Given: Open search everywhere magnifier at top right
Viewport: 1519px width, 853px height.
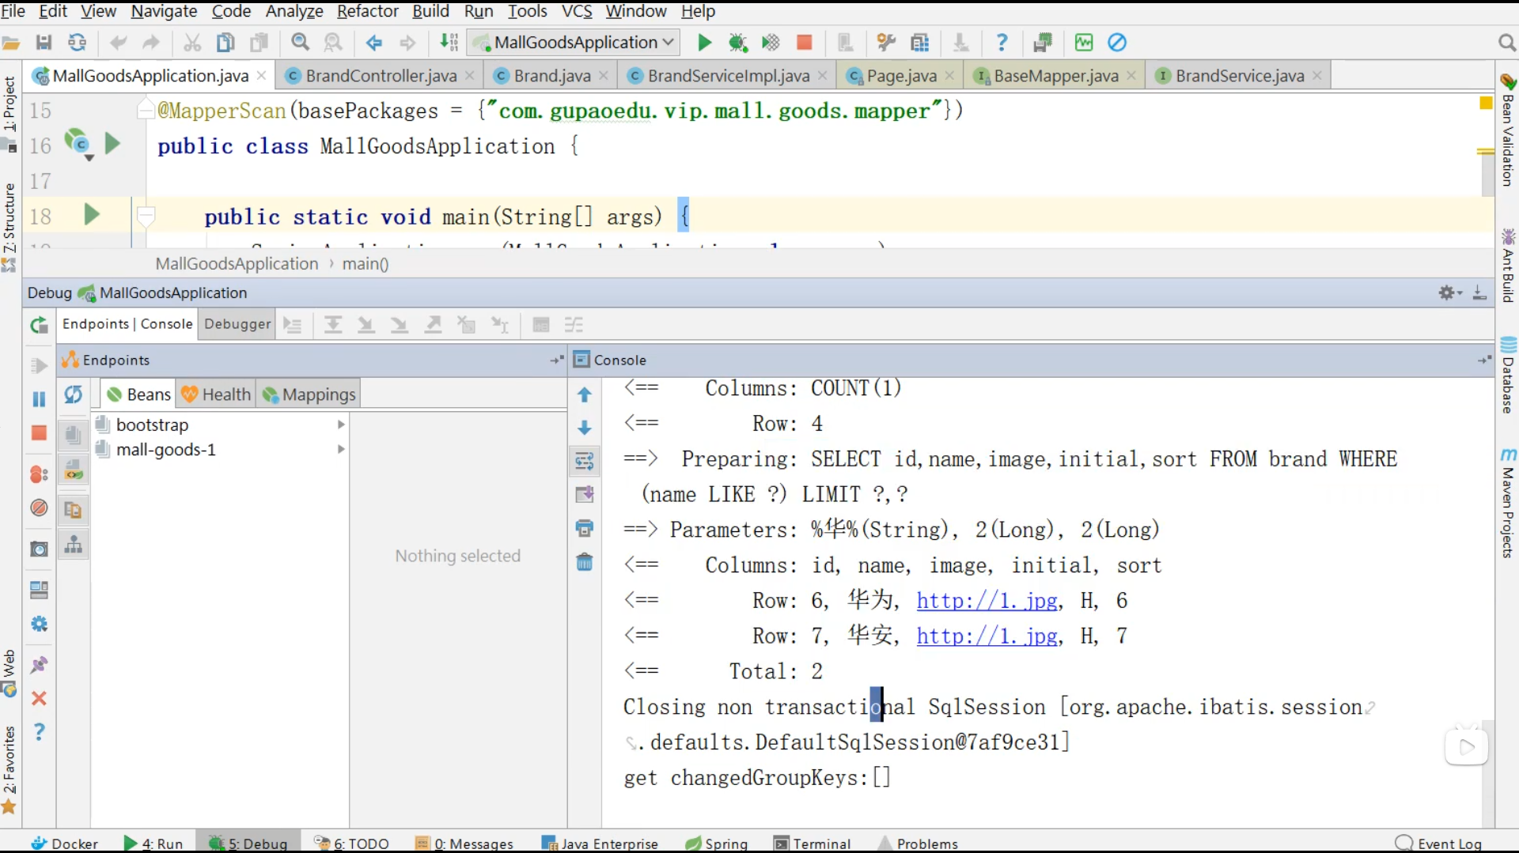Looking at the screenshot, I should [1506, 43].
